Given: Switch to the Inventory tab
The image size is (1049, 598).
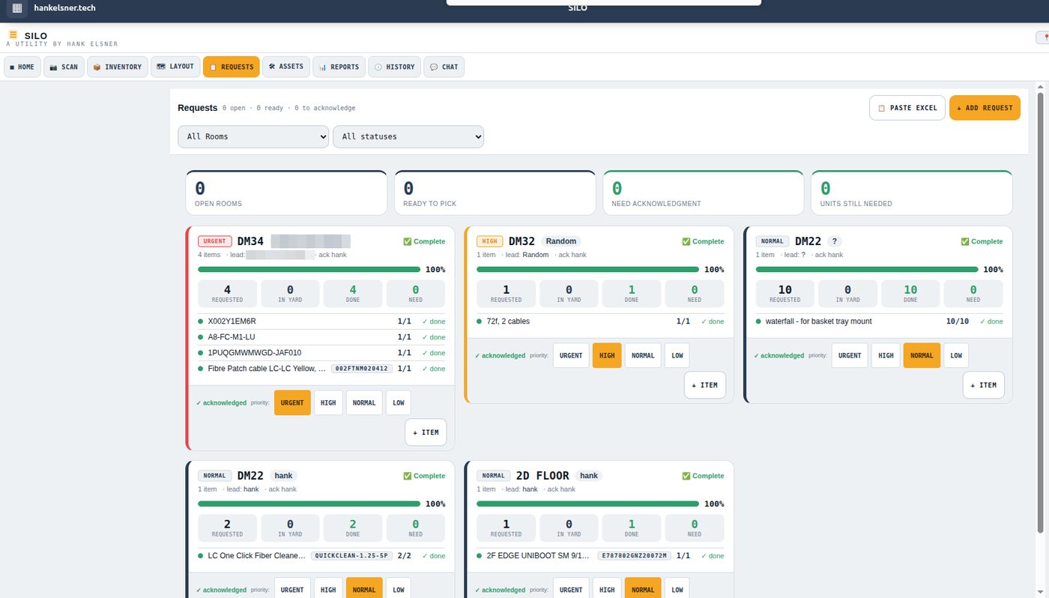Looking at the screenshot, I should pos(117,67).
